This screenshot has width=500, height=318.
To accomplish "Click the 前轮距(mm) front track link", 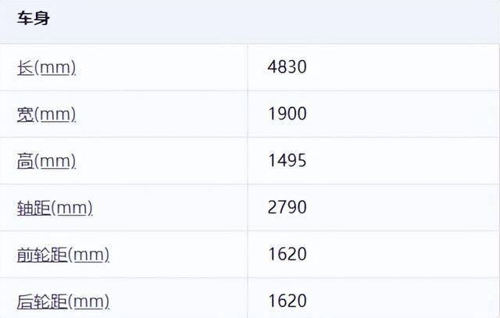I will [x=62, y=255].
